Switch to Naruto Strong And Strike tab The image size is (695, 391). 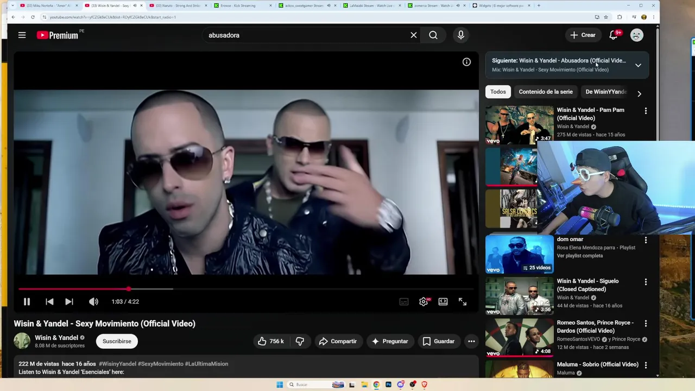178,5
